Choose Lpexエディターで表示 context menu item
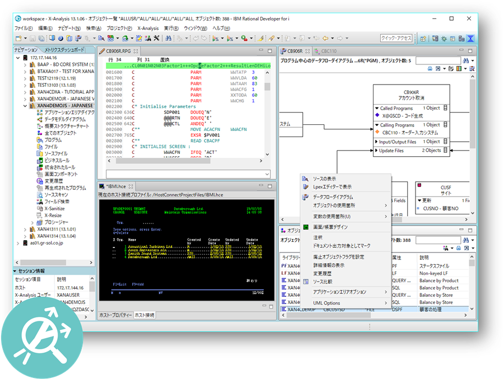 pyautogui.click(x=346, y=187)
